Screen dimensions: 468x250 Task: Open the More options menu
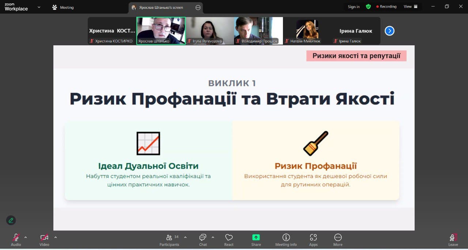pos(338,240)
